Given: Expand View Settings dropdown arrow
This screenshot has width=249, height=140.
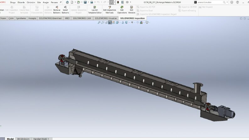Looking at the screenshot, I should 149,23.
